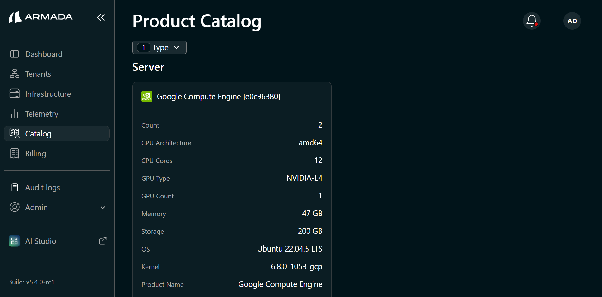Click the filter count badge 1
The height and width of the screenshot is (297, 602).
pos(144,47)
